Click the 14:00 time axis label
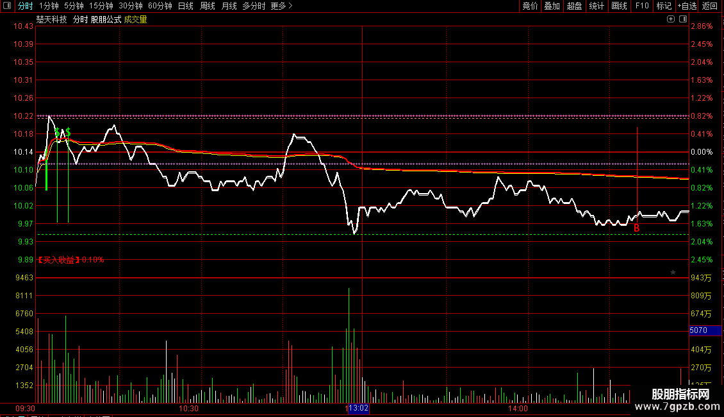 coord(518,409)
